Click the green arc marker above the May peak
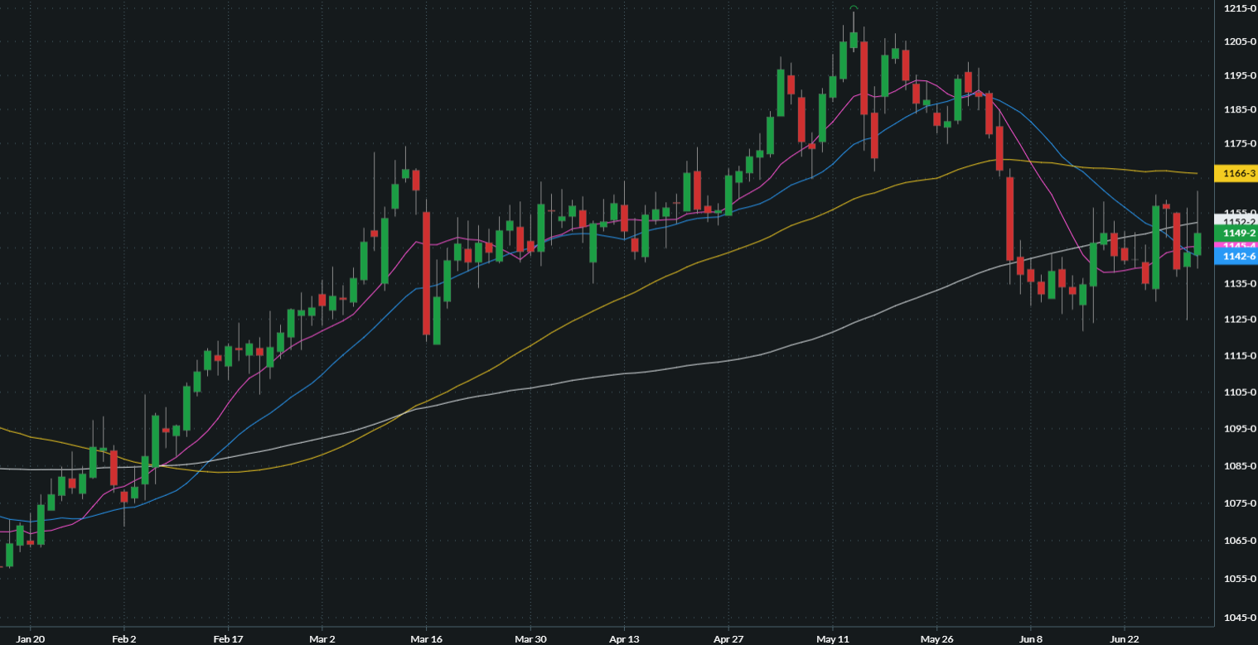This screenshot has width=1258, height=645. 853,7
